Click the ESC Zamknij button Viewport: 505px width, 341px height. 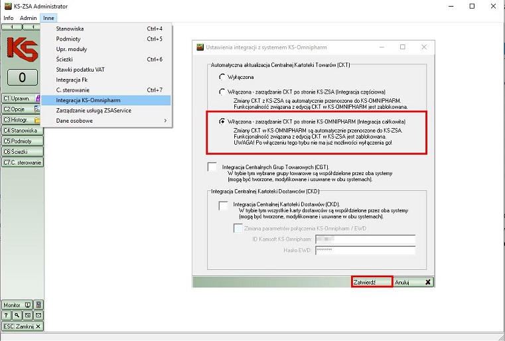(22, 326)
